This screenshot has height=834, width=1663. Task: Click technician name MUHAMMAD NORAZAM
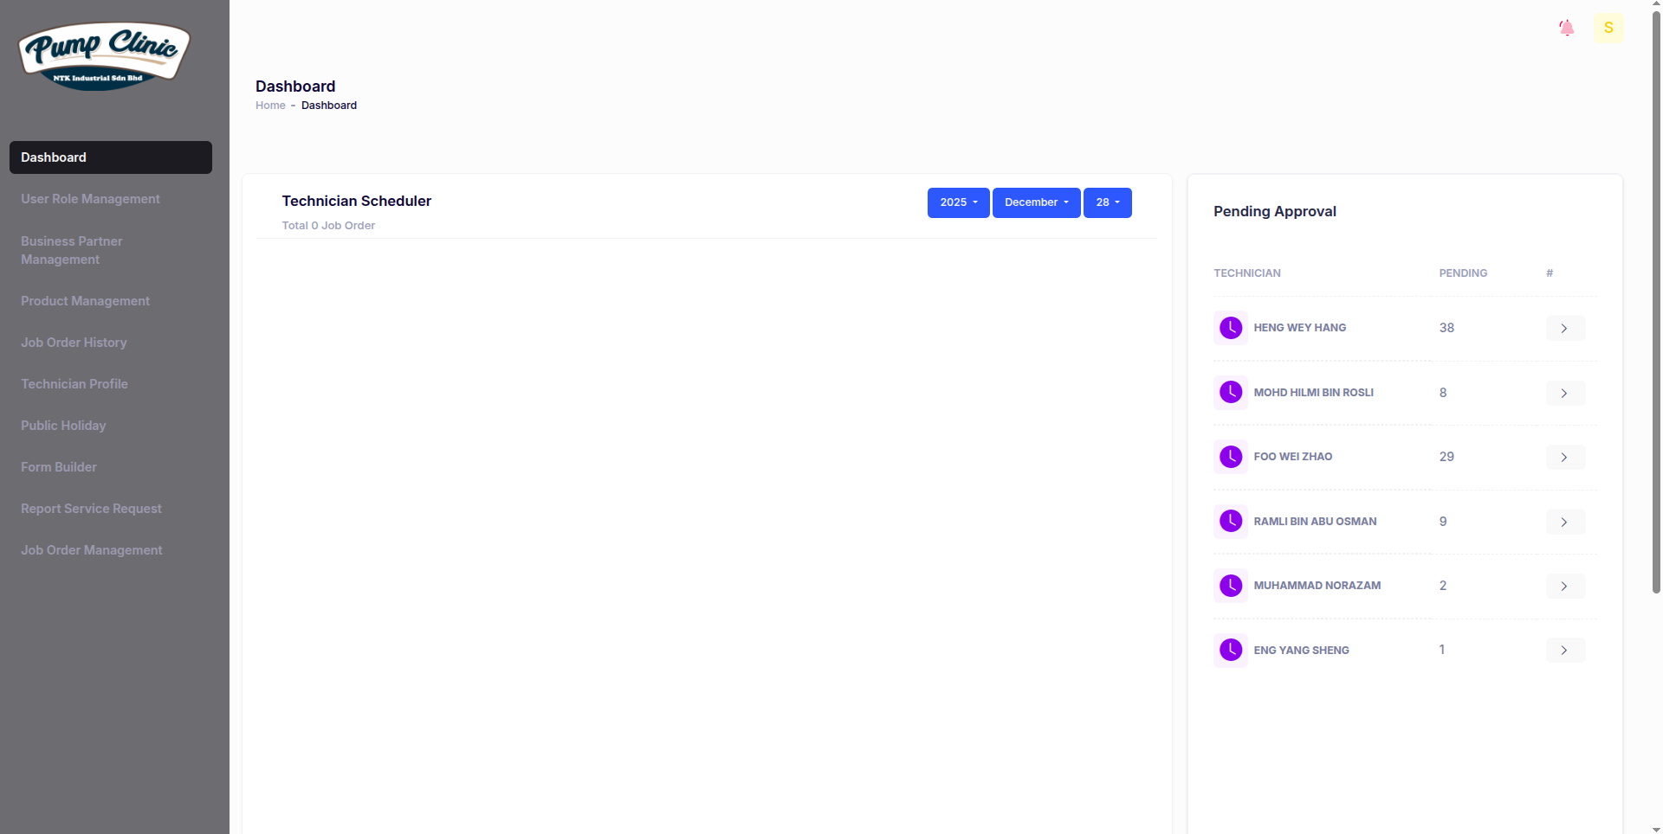click(1317, 586)
